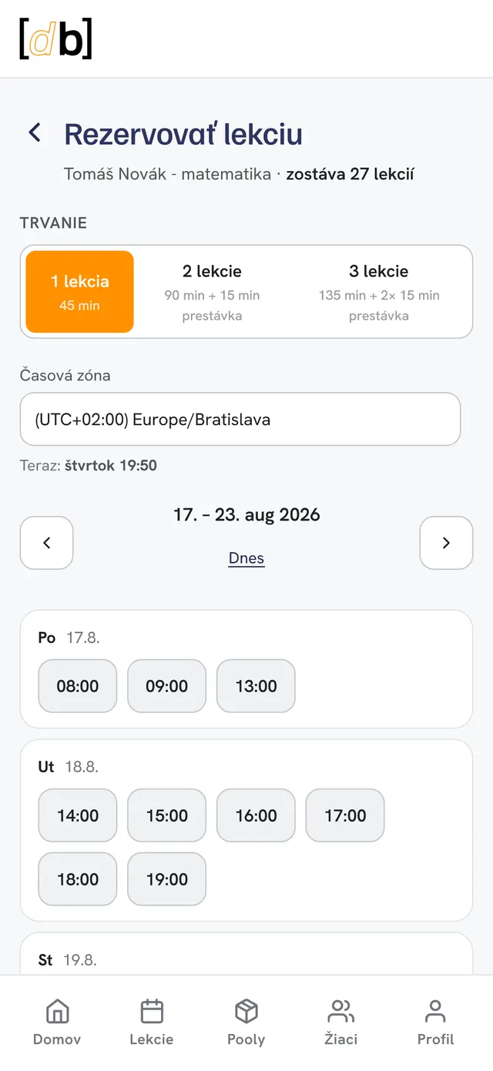Jump to today via the Dnes link
This screenshot has height=1071, width=493.
[x=246, y=558]
